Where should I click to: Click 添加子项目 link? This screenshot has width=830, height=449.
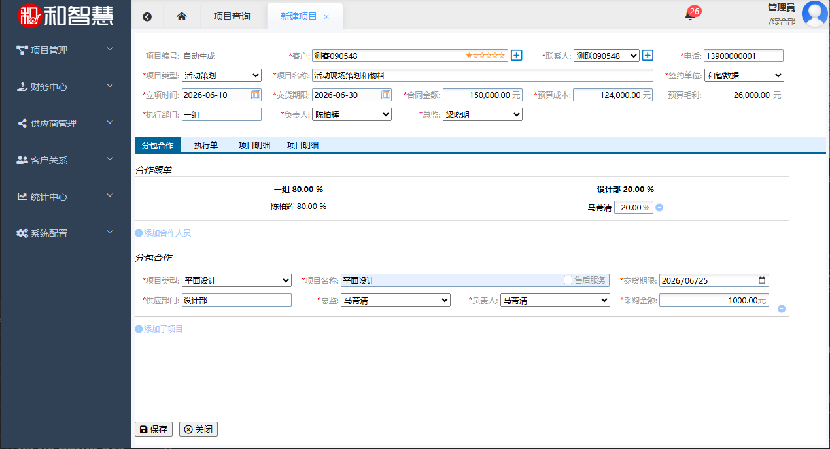[159, 329]
